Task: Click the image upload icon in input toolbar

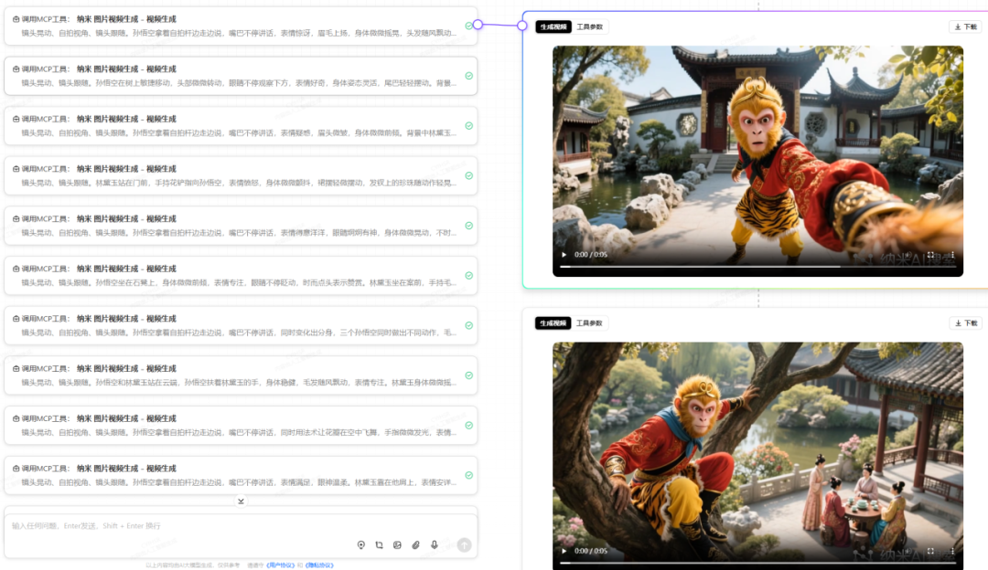Action: (x=398, y=544)
